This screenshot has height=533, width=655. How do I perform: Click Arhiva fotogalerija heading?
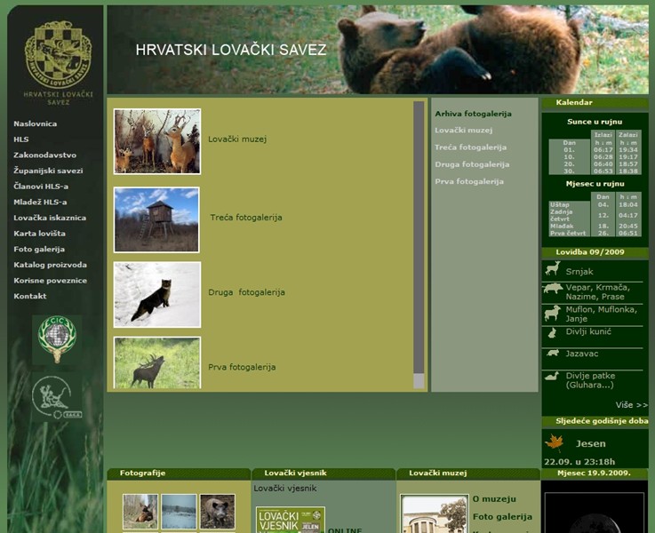click(x=474, y=114)
